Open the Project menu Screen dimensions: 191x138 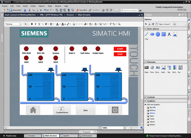[5, 6]
